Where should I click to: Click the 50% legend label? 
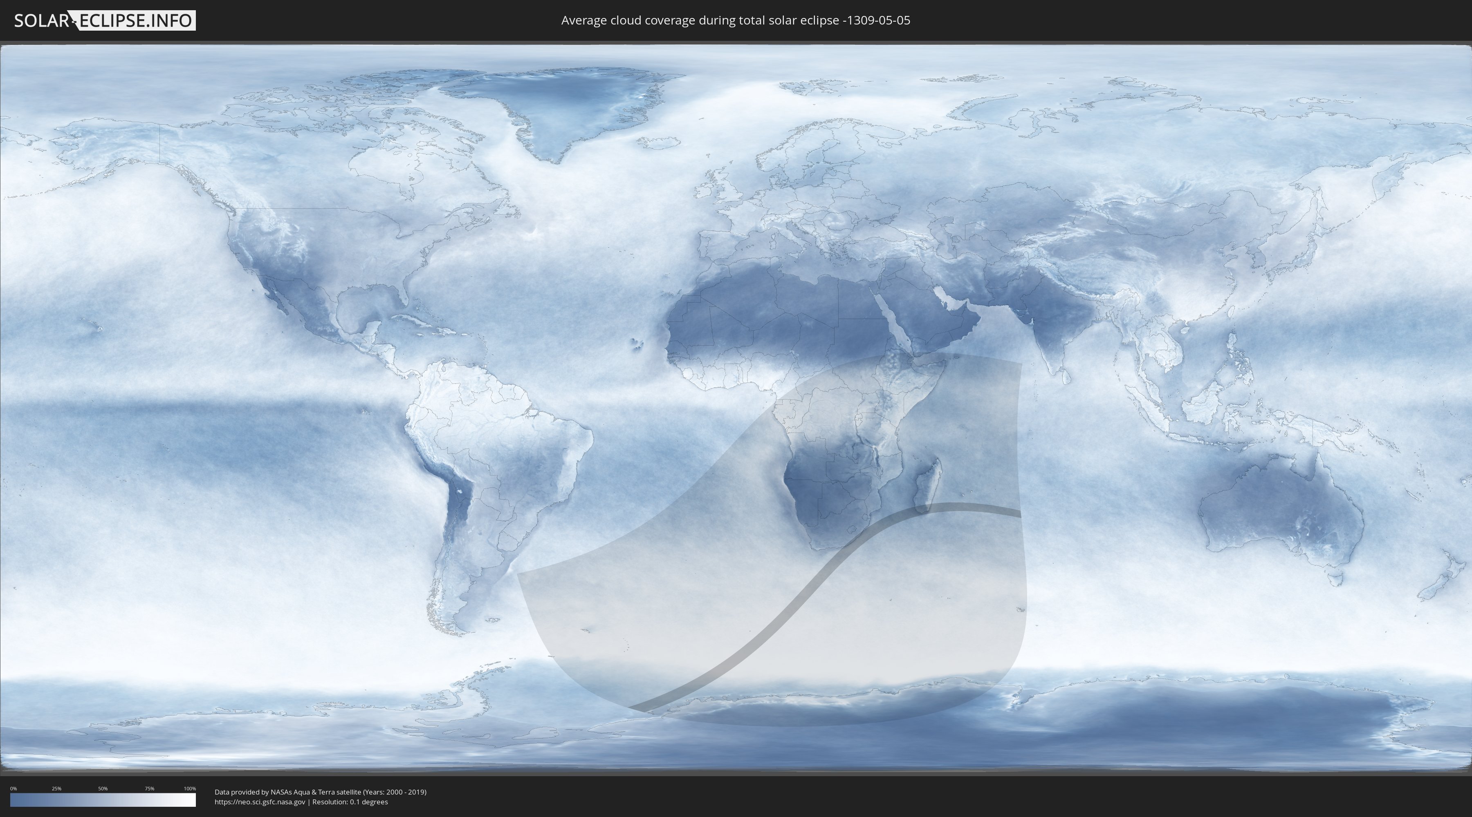pos(103,788)
